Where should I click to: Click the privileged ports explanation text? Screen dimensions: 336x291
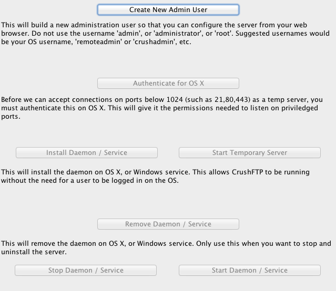pyautogui.click(x=162, y=108)
